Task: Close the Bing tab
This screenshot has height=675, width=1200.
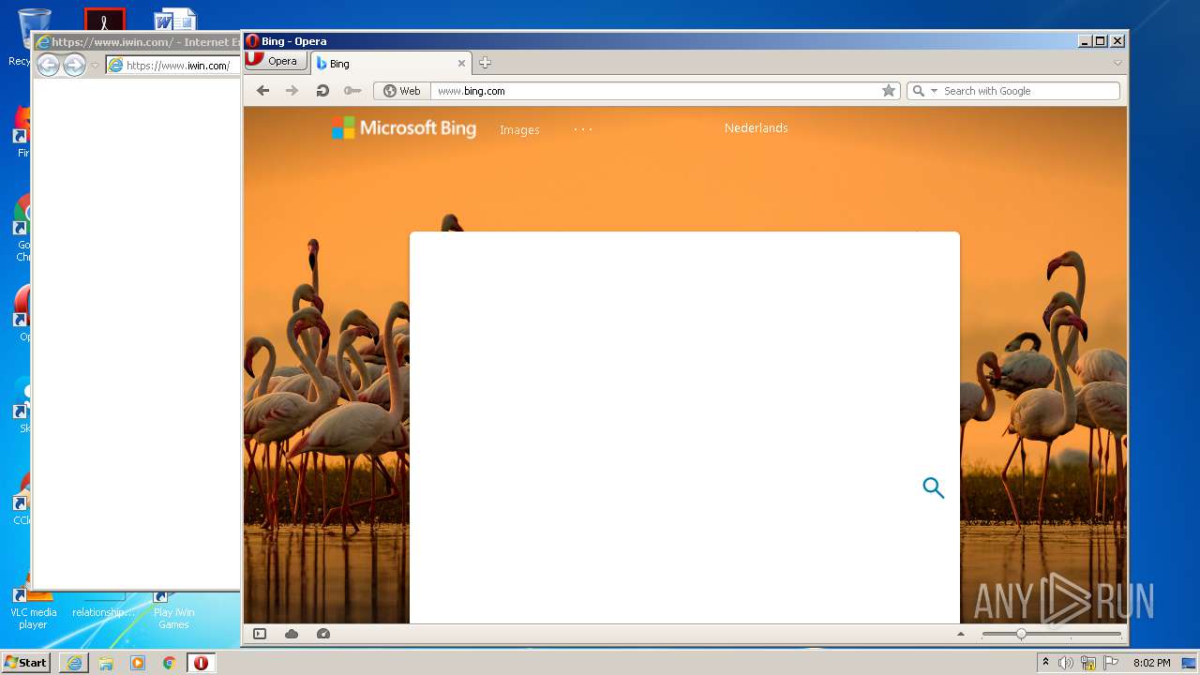Action: 461,63
